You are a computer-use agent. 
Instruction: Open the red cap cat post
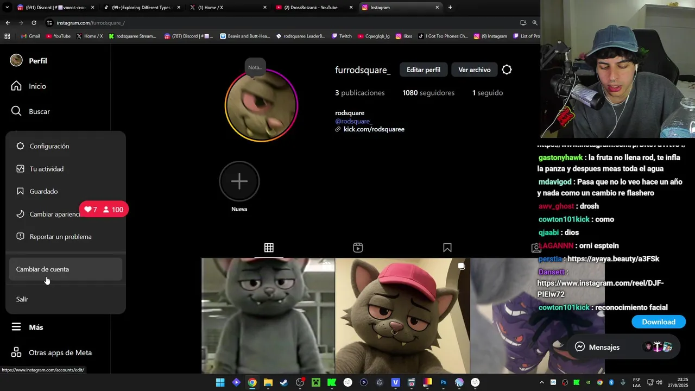click(402, 316)
